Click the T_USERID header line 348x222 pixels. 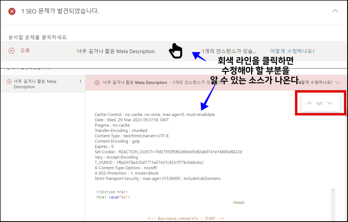pos(149,163)
